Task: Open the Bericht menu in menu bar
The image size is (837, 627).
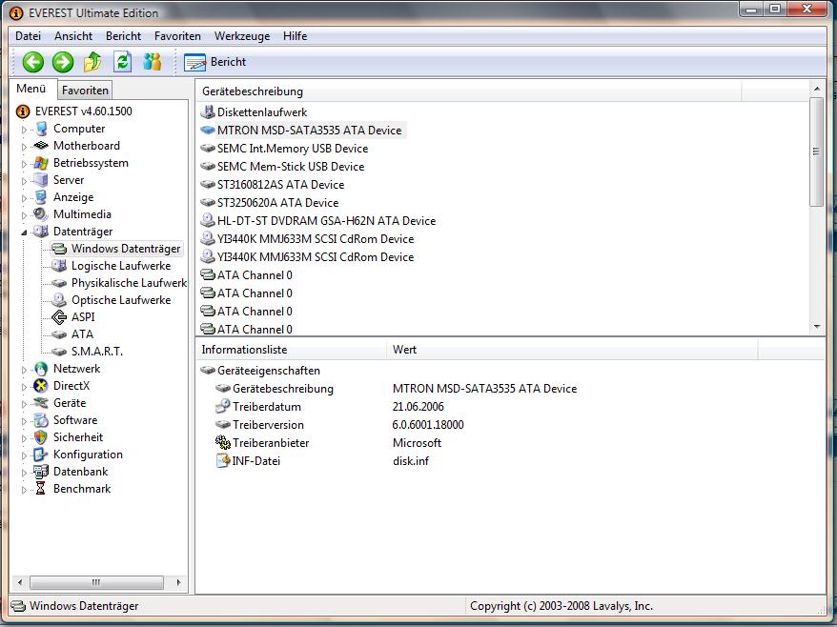Action: tap(123, 36)
